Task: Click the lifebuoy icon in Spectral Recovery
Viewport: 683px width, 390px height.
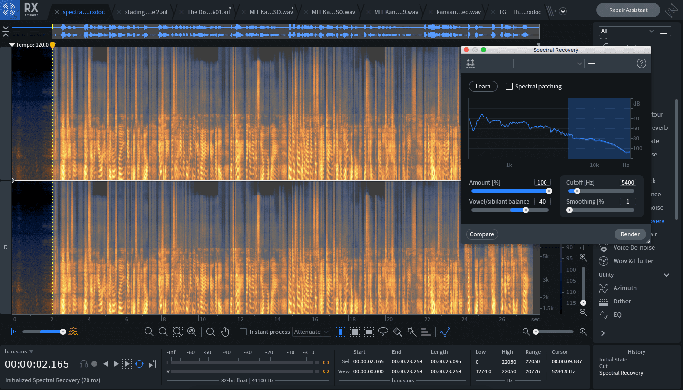Action: pyautogui.click(x=471, y=63)
